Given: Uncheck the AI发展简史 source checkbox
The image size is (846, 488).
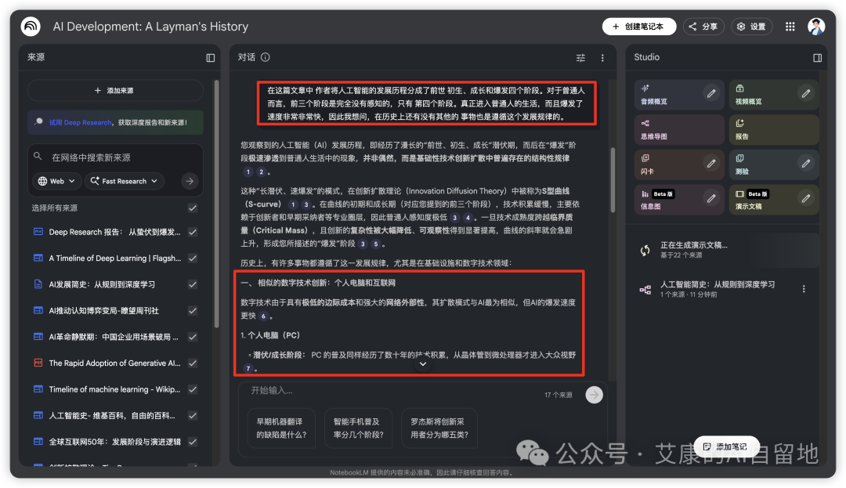Looking at the screenshot, I should coord(193,284).
